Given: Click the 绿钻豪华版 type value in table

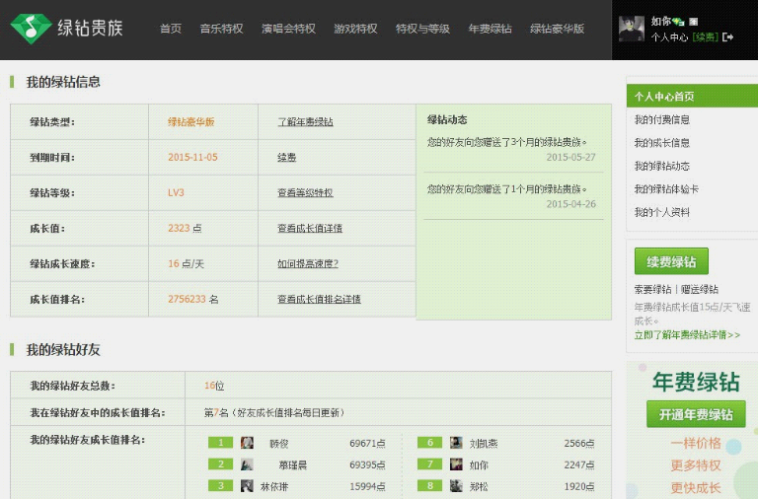Looking at the screenshot, I should 190,121.
